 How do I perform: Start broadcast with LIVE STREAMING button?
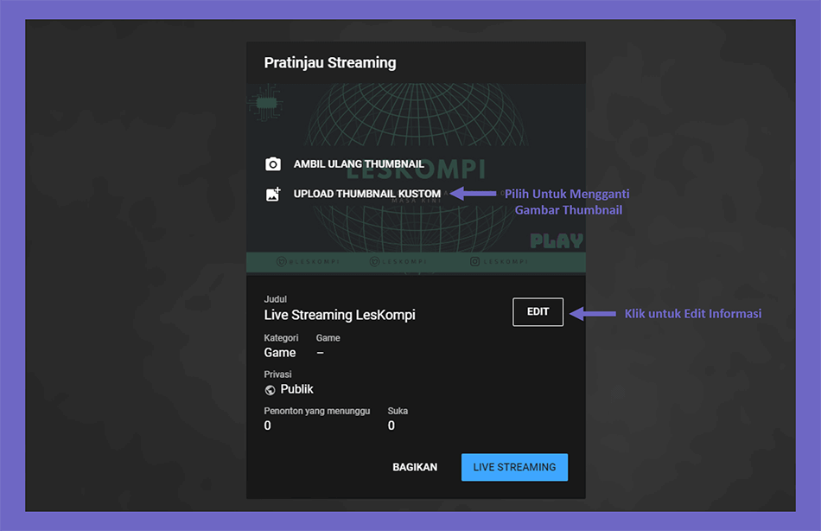pos(514,467)
